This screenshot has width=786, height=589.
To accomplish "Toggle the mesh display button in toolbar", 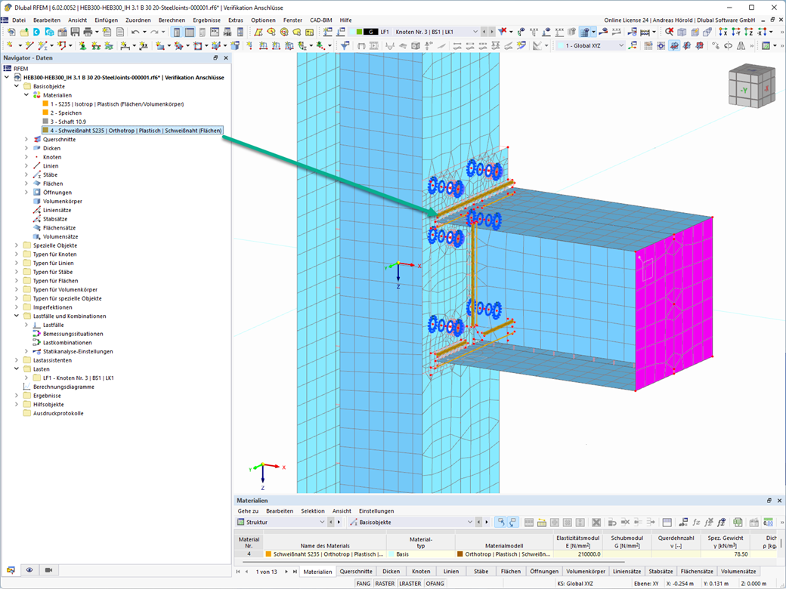I will (x=583, y=32).
